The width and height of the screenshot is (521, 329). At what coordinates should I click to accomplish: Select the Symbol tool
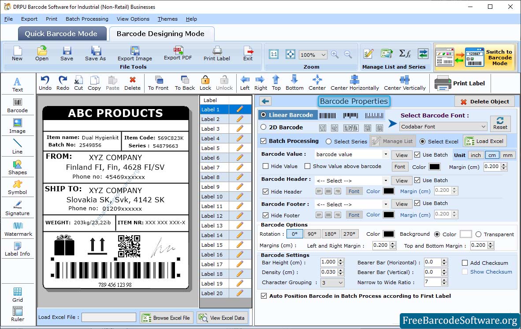17,187
